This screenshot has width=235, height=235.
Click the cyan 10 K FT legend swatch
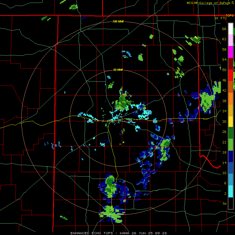pos(231,191)
